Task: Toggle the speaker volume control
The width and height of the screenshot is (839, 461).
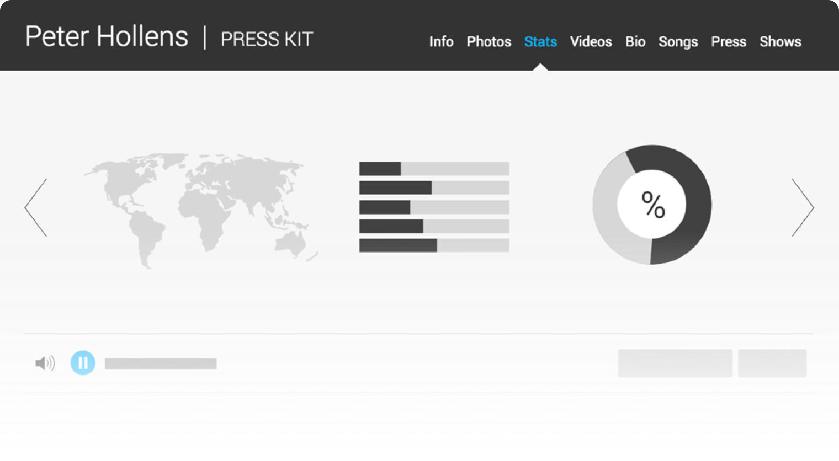Action: pyautogui.click(x=45, y=363)
